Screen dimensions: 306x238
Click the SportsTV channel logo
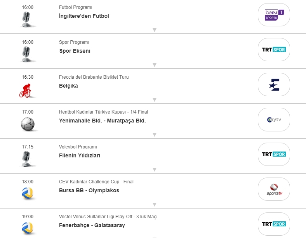click(274, 189)
